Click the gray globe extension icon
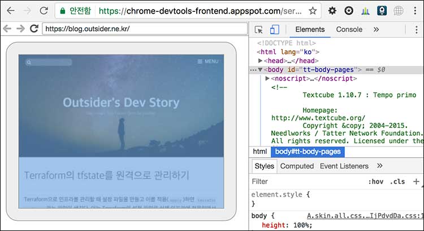 click(399, 11)
